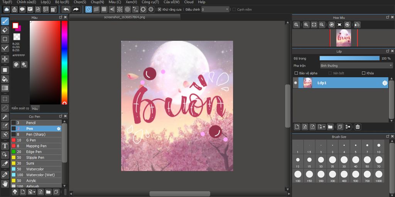Click the canvas horizontal scrollbar
Viewport: 395px width, 197px height.
point(180,194)
